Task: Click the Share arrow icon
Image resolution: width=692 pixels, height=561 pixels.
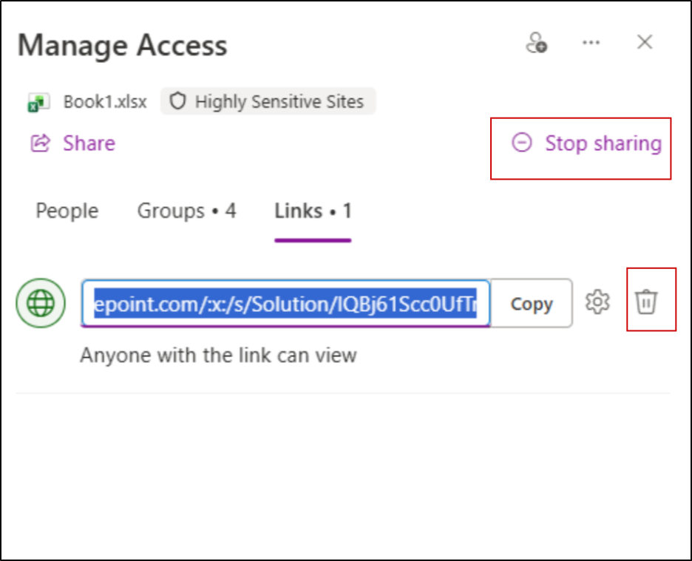Action: point(40,143)
